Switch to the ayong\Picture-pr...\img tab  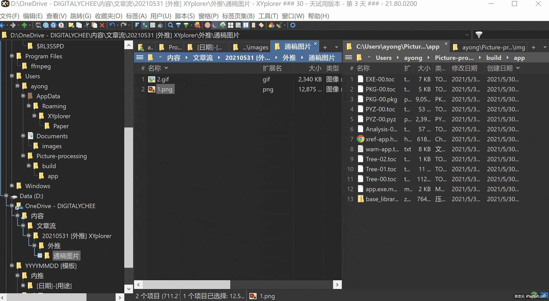[x=489, y=47]
